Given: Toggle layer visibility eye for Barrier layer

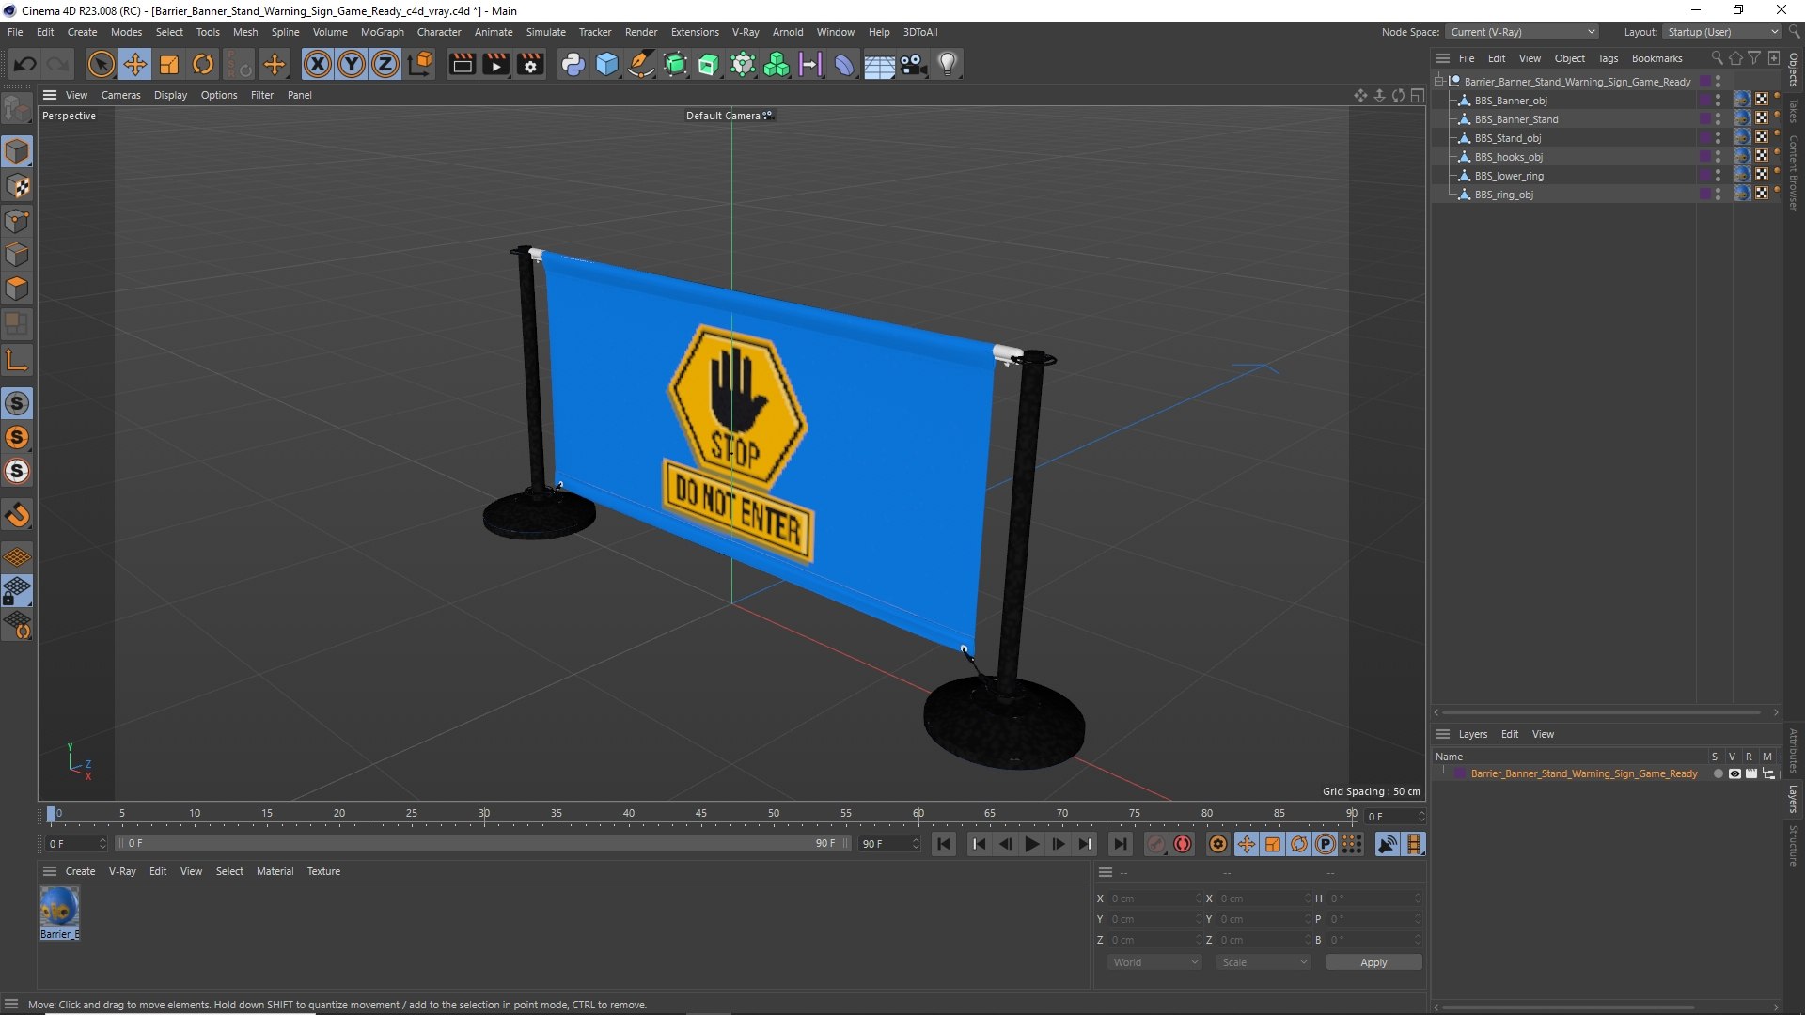Looking at the screenshot, I should 1734,773.
